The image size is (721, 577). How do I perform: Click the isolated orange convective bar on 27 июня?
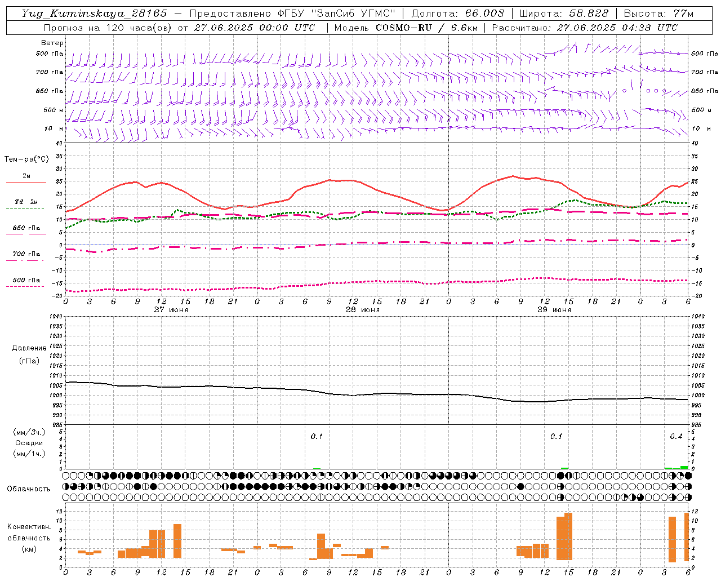[x=177, y=541]
